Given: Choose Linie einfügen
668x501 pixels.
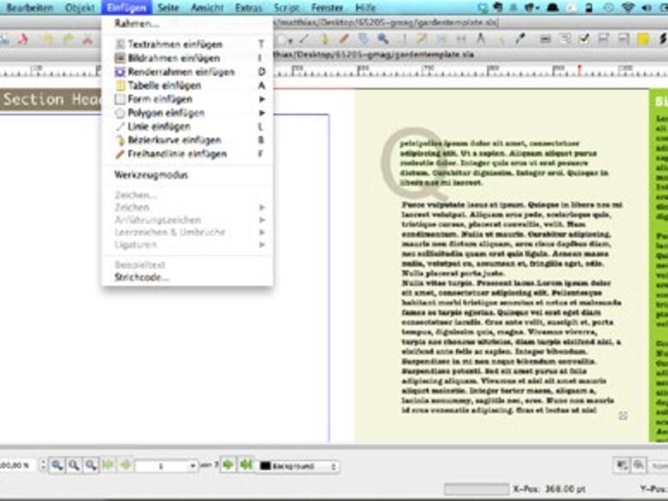Looking at the screenshot, I should click(x=188, y=127).
